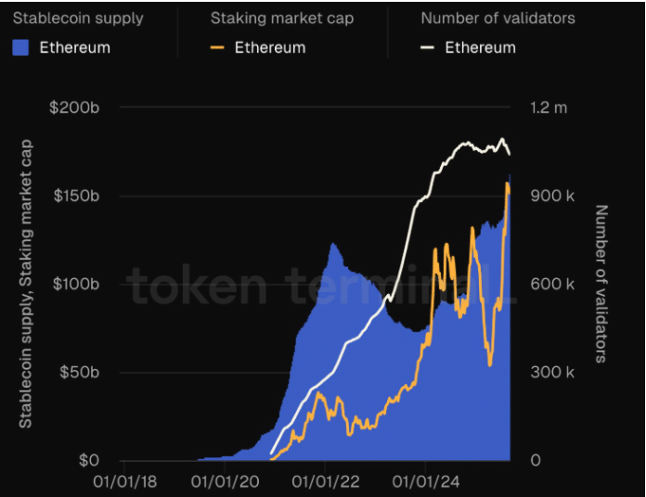Screen dimensions: 646x497
Task: Click the vertical Number of validators axis title
Action: coord(601,283)
